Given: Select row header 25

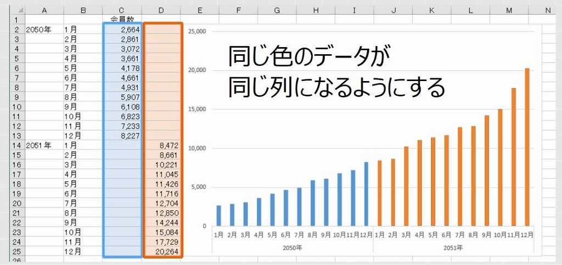Looking at the screenshot, I should 17,251.
